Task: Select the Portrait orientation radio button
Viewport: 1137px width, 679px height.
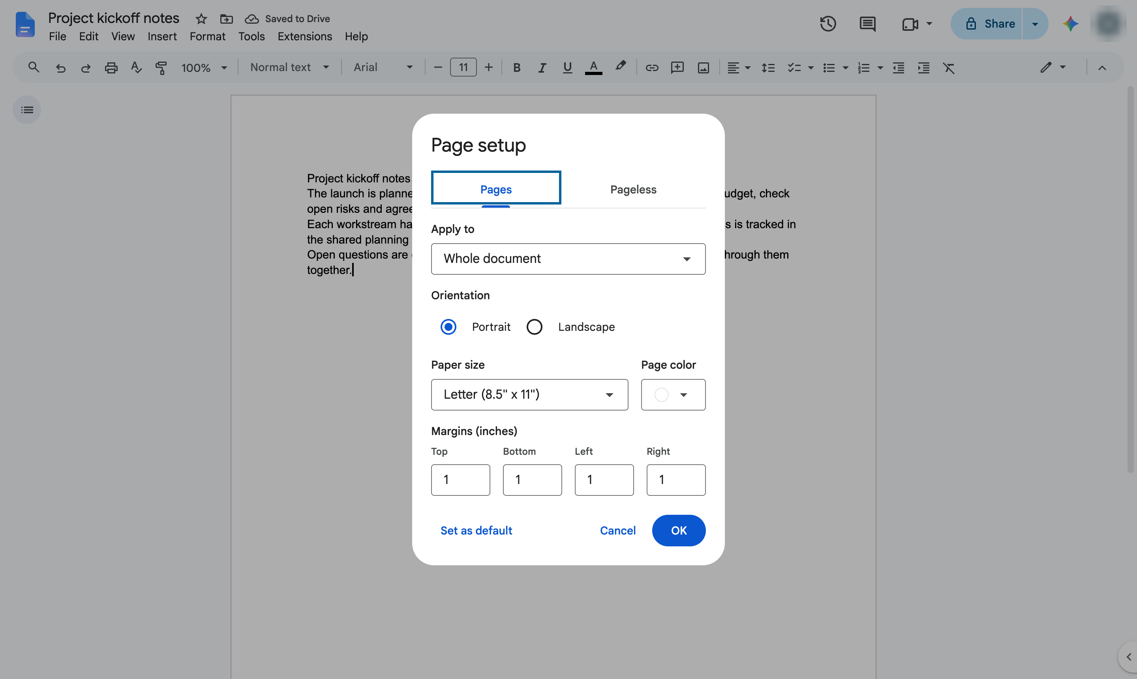Action: [448, 327]
